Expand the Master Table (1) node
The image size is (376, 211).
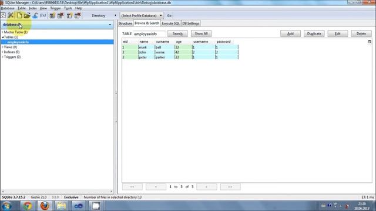(2, 32)
